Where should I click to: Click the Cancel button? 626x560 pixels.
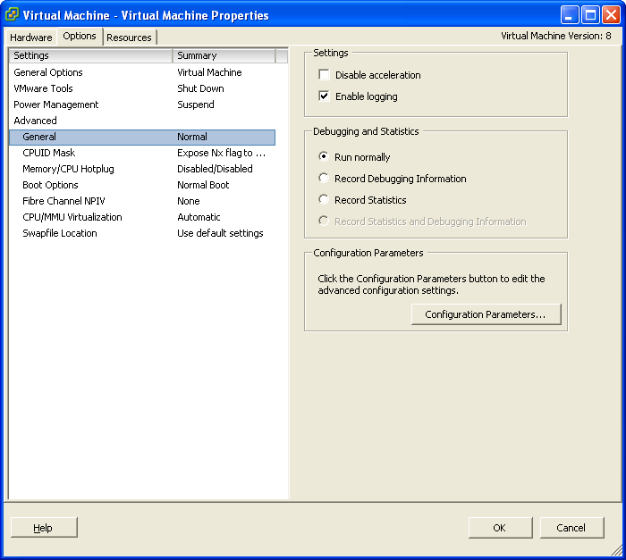pos(571,528)
